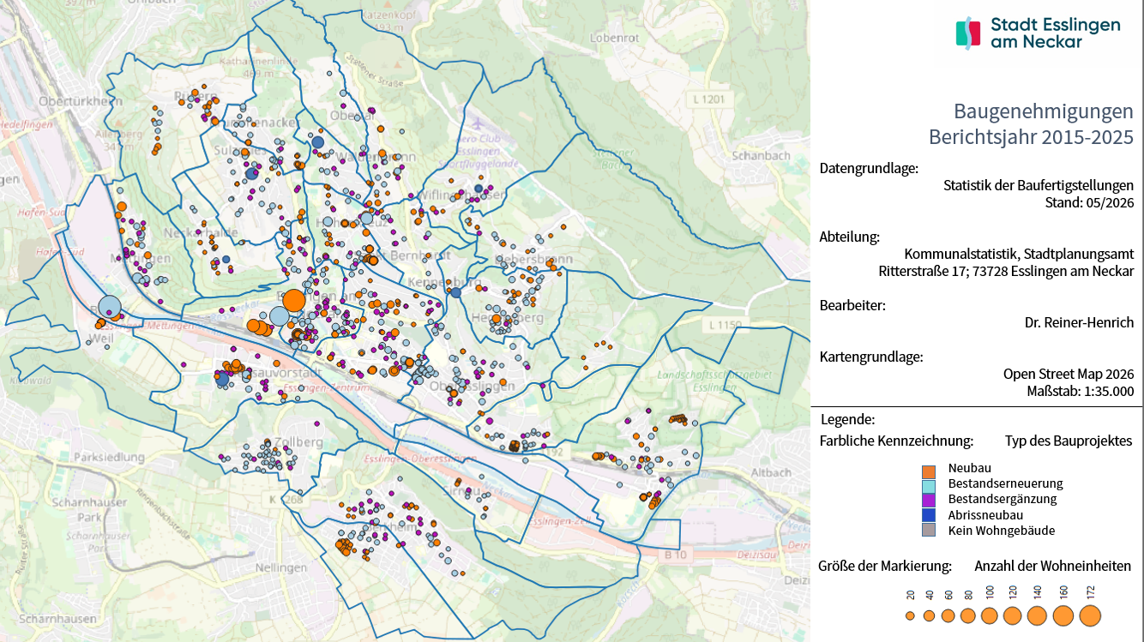Click the legend circle labeled 40
This screenshot has width=1144, height=642.
click(929, 615)
